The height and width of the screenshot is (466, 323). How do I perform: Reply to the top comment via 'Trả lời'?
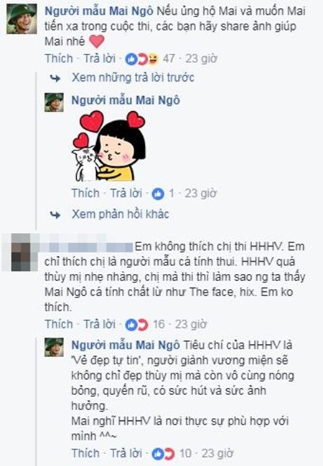pos(99,59)
